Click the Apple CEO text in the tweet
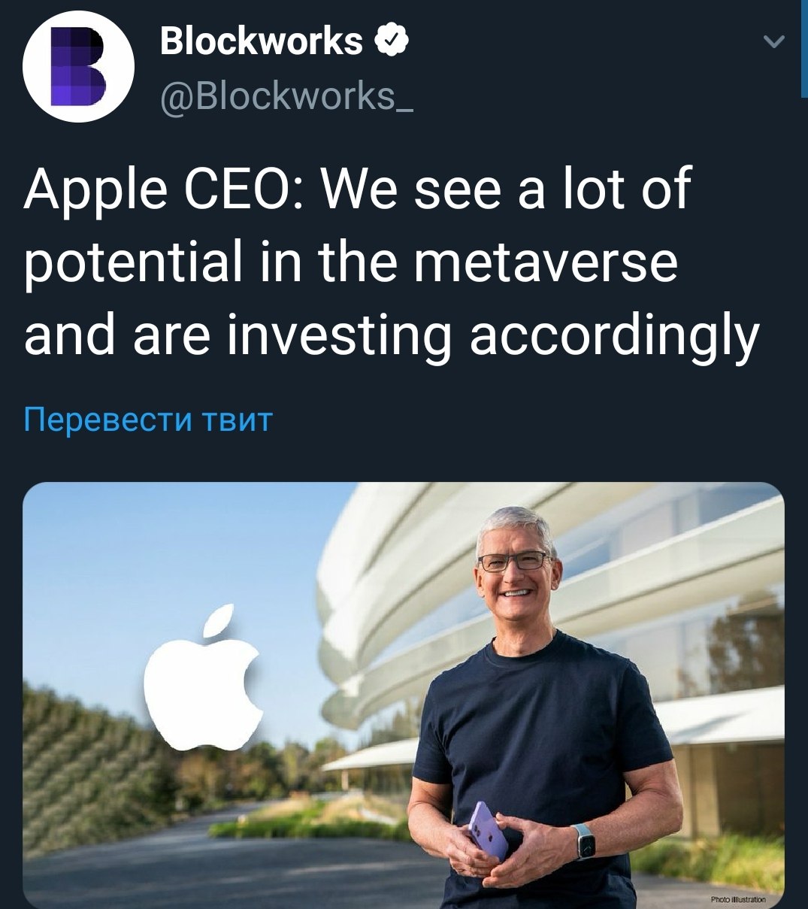This screenshot has width=808, height=909. pyautogui.click(x=163, y=189)
